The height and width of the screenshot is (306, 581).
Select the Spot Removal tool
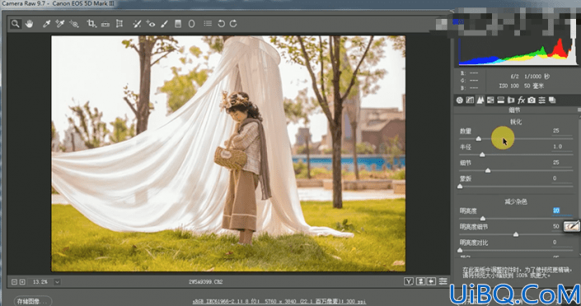(x=137, y=24)
